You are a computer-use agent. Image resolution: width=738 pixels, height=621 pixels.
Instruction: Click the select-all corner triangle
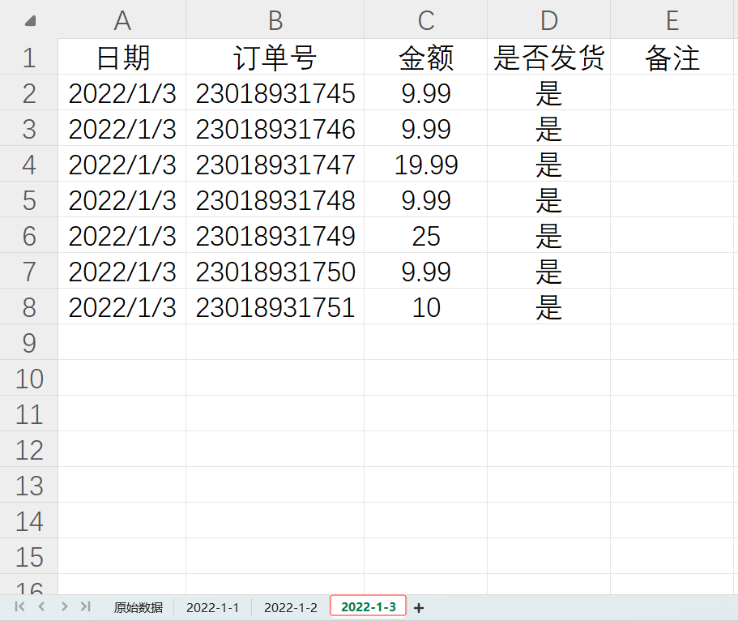(30, 21)
